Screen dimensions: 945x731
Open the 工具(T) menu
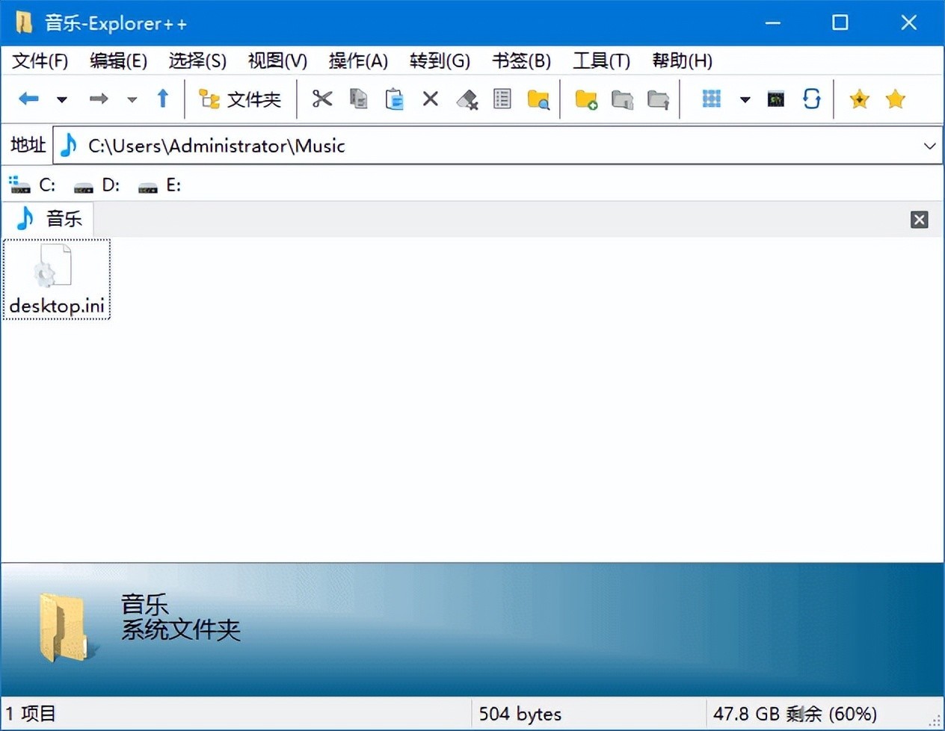click(x=602, y=61)
